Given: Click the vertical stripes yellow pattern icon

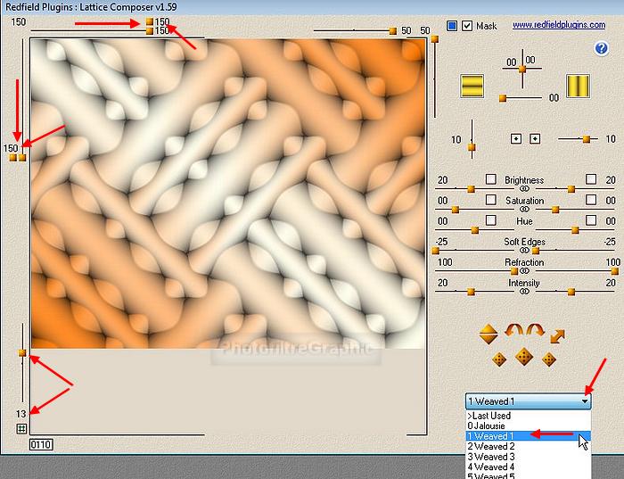Looking at the screenshot, I should [x=578, y=87].
